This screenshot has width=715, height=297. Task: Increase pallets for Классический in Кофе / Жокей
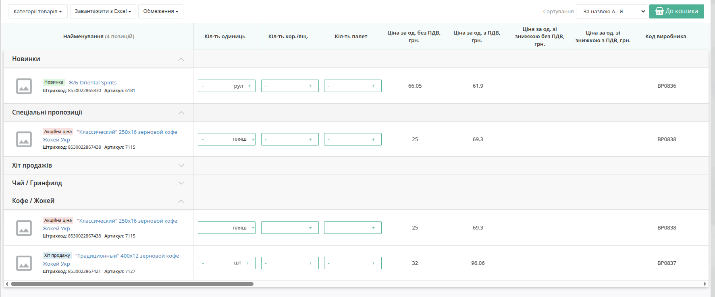coord(373,228)
